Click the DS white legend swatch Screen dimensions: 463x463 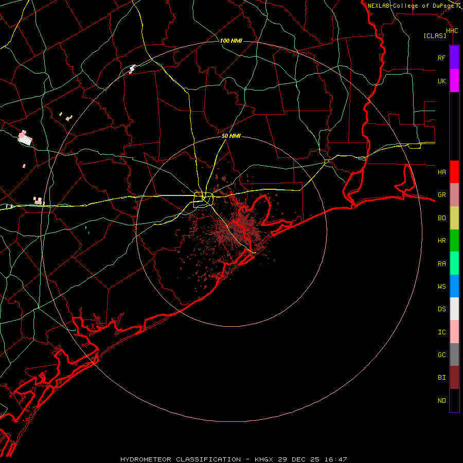coord(454,309)
